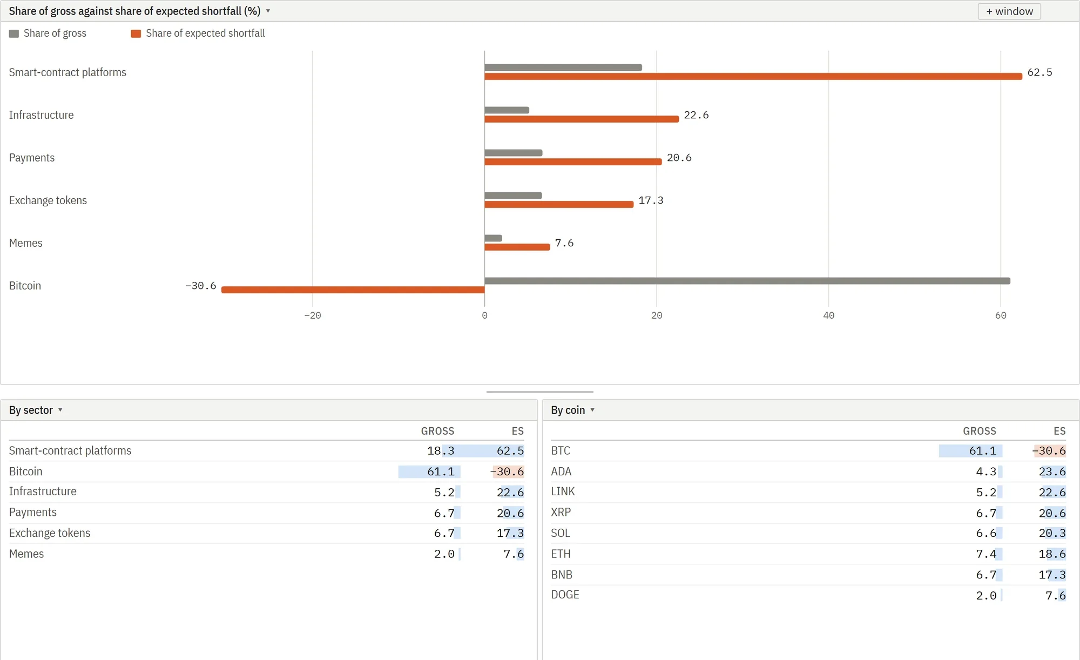
Task: Select 'Payments' row in By sector table
Action: [x=267, y=513]
